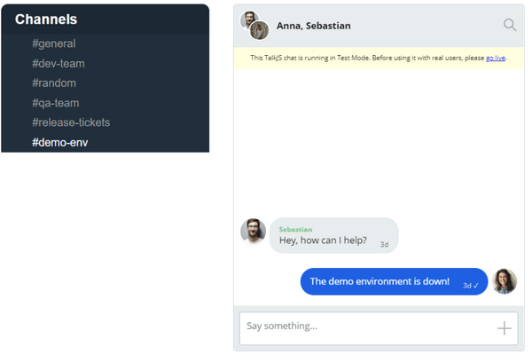
Task: Click the 3d timestamp on Sebastian's message
Action: pyautogui.click(x=384, y=245)
